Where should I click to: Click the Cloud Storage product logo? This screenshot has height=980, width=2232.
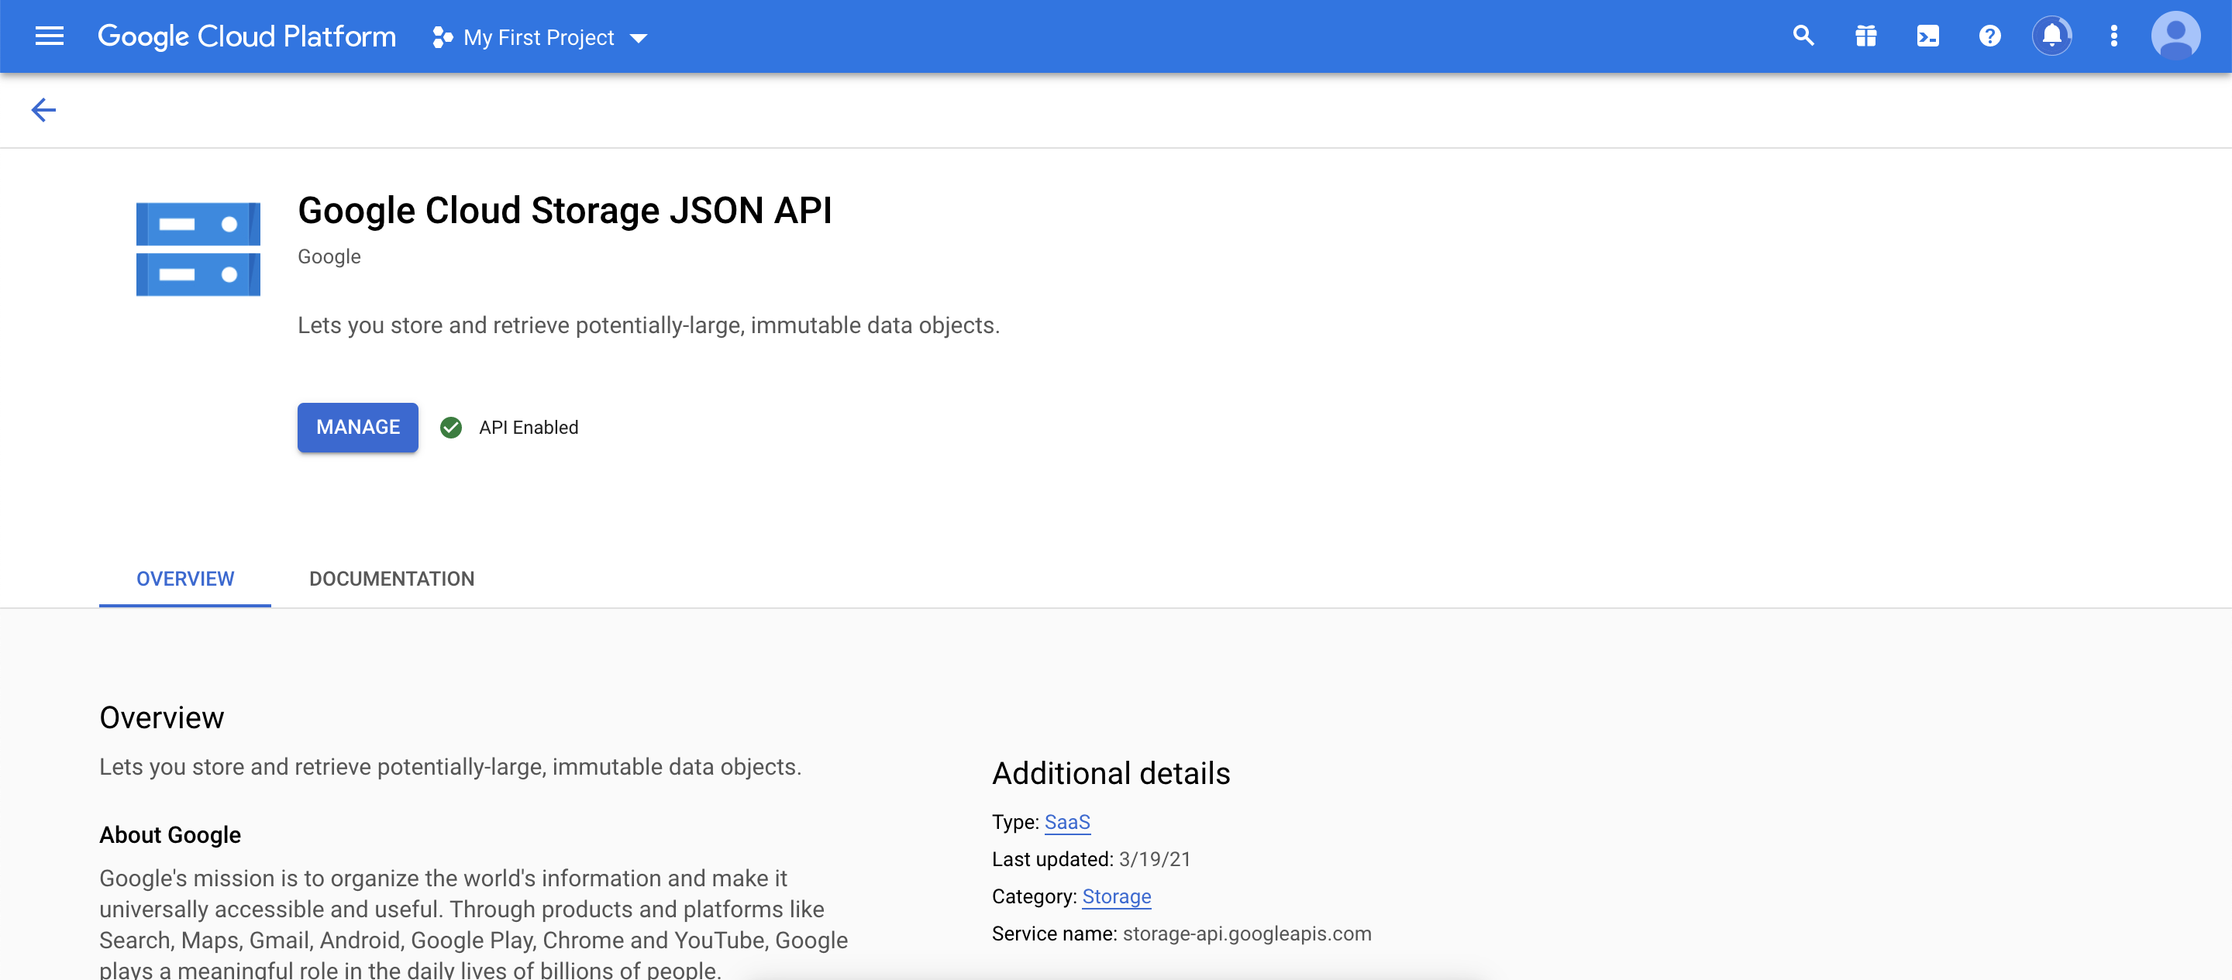click(198, 249)
